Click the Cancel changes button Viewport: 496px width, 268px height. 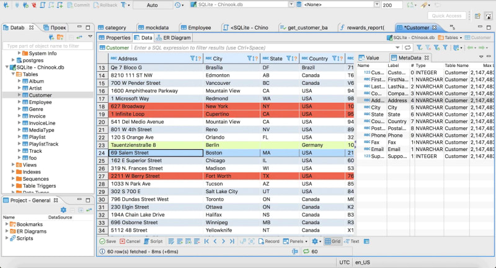(130, 241)
